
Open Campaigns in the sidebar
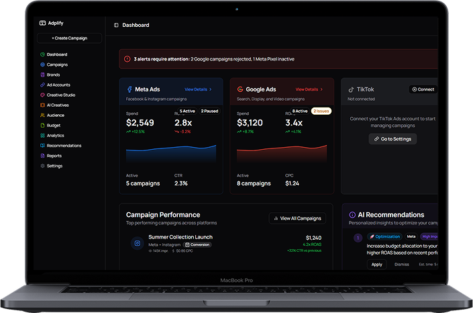coord(54,64)
